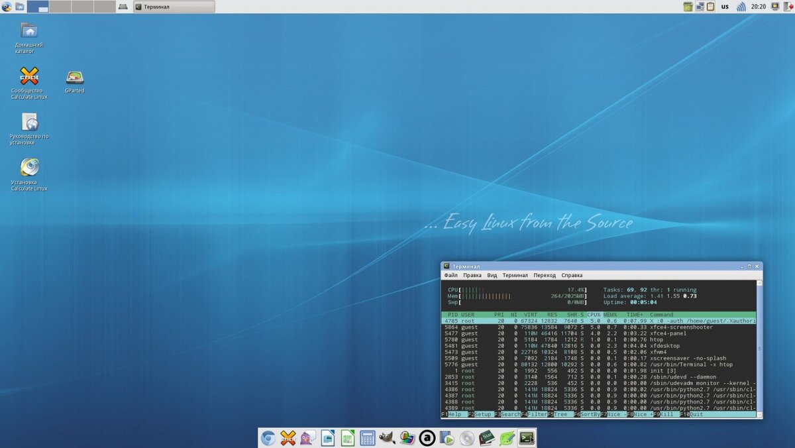
Task: Open the calculator app from the dock
Action: point(366,438)
